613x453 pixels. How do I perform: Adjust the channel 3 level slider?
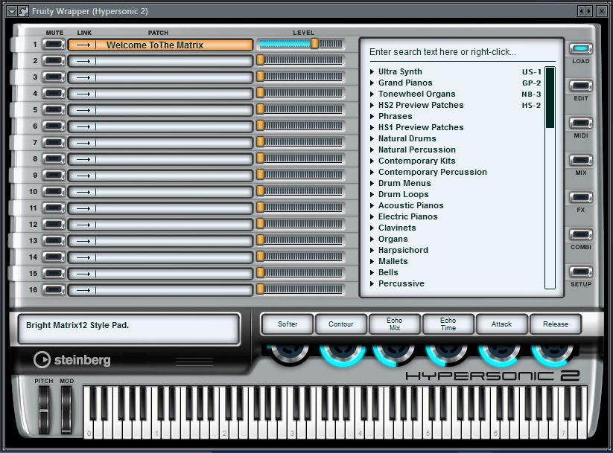(x=300, y=77)
